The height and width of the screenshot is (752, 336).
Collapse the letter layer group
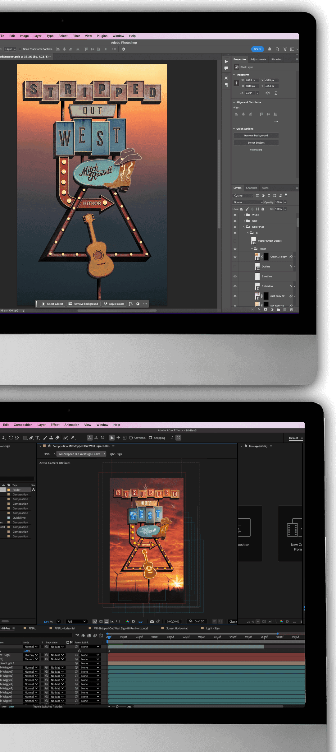pos(252,249)
